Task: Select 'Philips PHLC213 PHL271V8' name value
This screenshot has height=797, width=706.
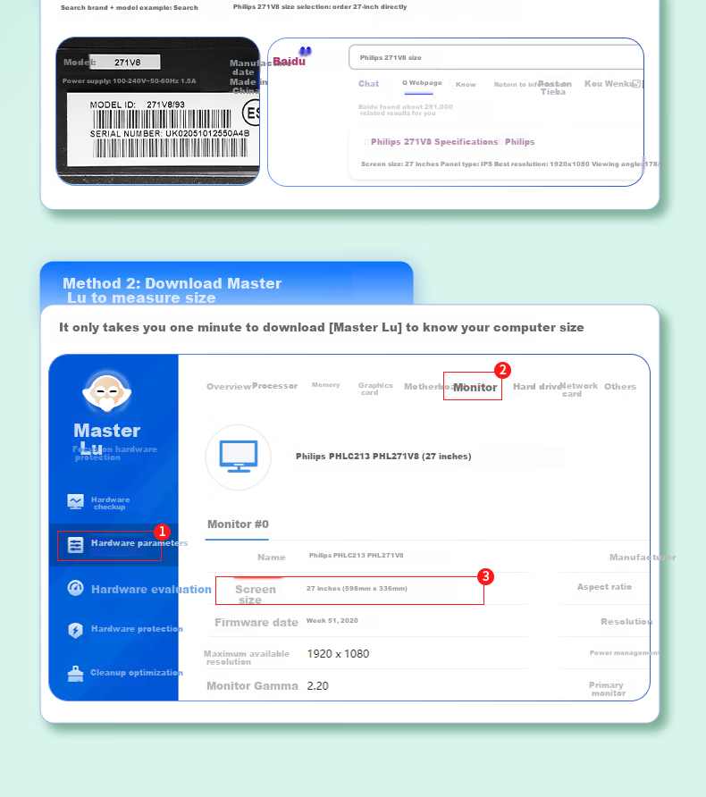Action: pyautogui.click(x=357, y=555)
